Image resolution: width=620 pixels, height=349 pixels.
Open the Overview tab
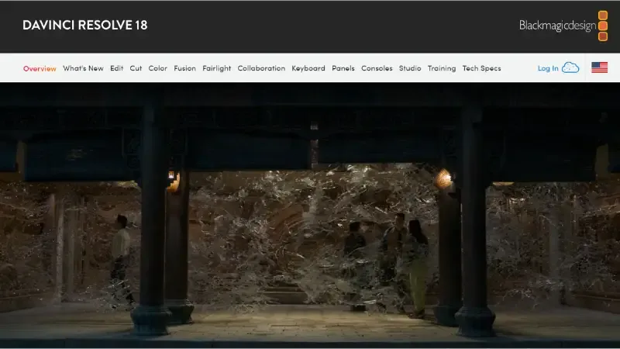(40, 68)
